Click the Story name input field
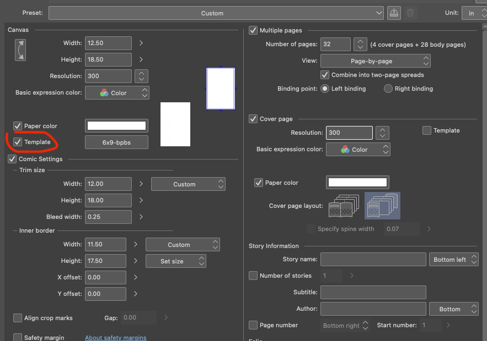The height and width of the screenshot is (341, 487). (x=373, y=260)
